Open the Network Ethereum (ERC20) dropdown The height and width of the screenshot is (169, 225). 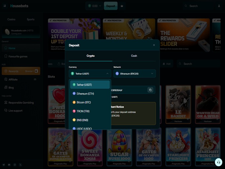134,73
